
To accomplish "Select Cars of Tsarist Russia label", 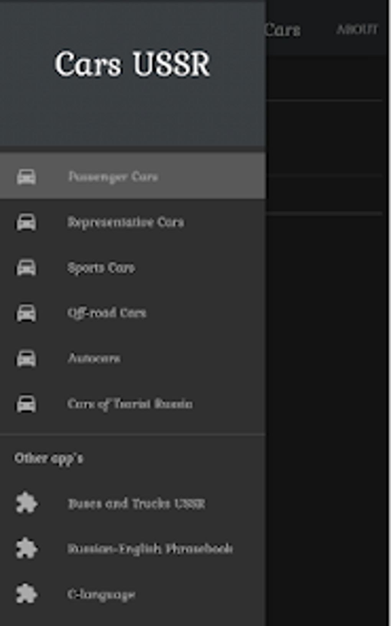I will coord(130,404).
